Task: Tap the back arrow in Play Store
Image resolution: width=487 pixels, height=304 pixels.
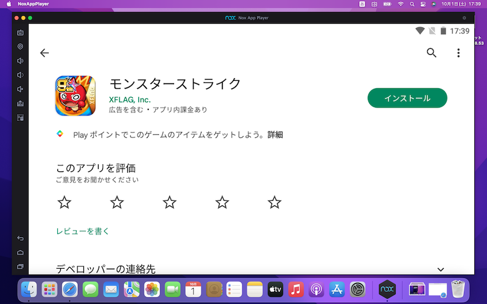Action: tap(44, 53)
